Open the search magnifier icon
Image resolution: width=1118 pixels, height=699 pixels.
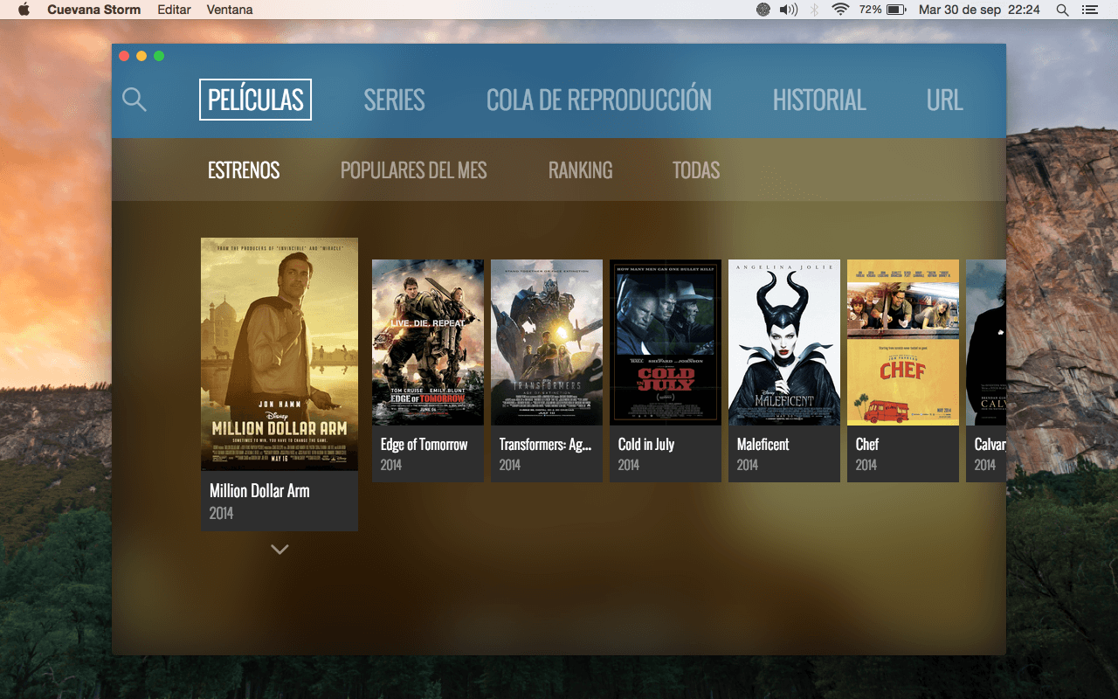click(x=134, y=100)
